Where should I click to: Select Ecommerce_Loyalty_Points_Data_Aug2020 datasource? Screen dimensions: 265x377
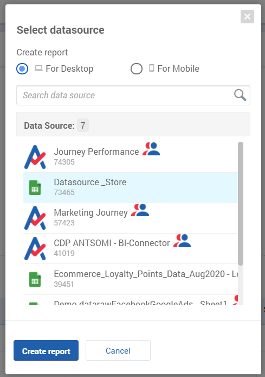click(131, 279)
